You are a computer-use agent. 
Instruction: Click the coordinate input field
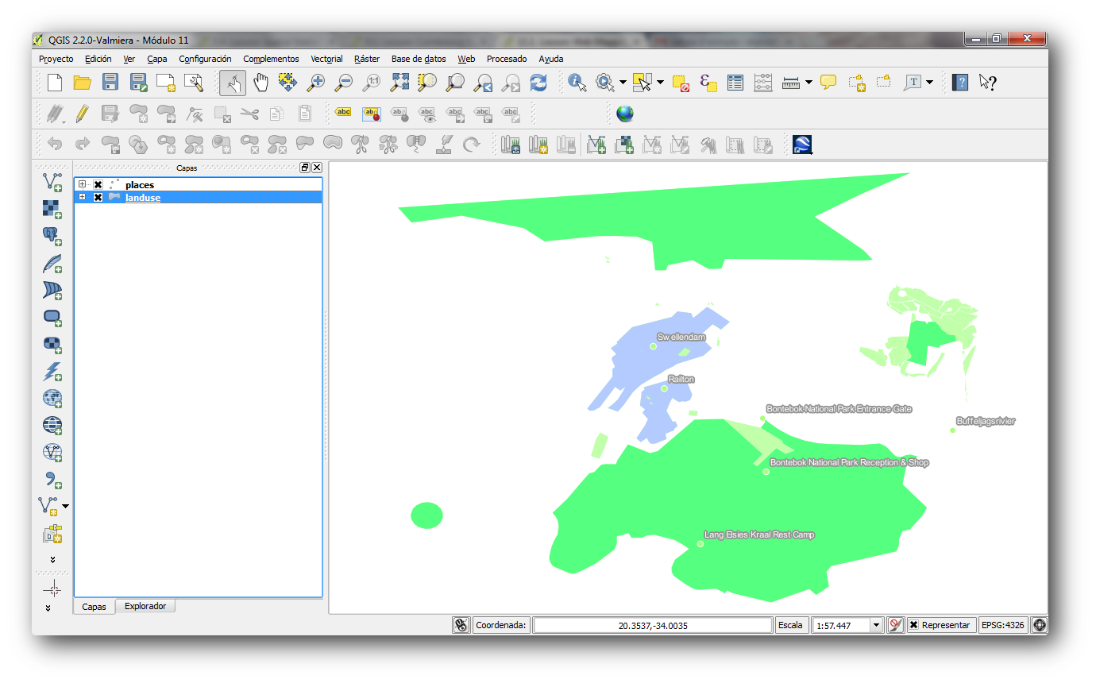(x=653, y=625)
